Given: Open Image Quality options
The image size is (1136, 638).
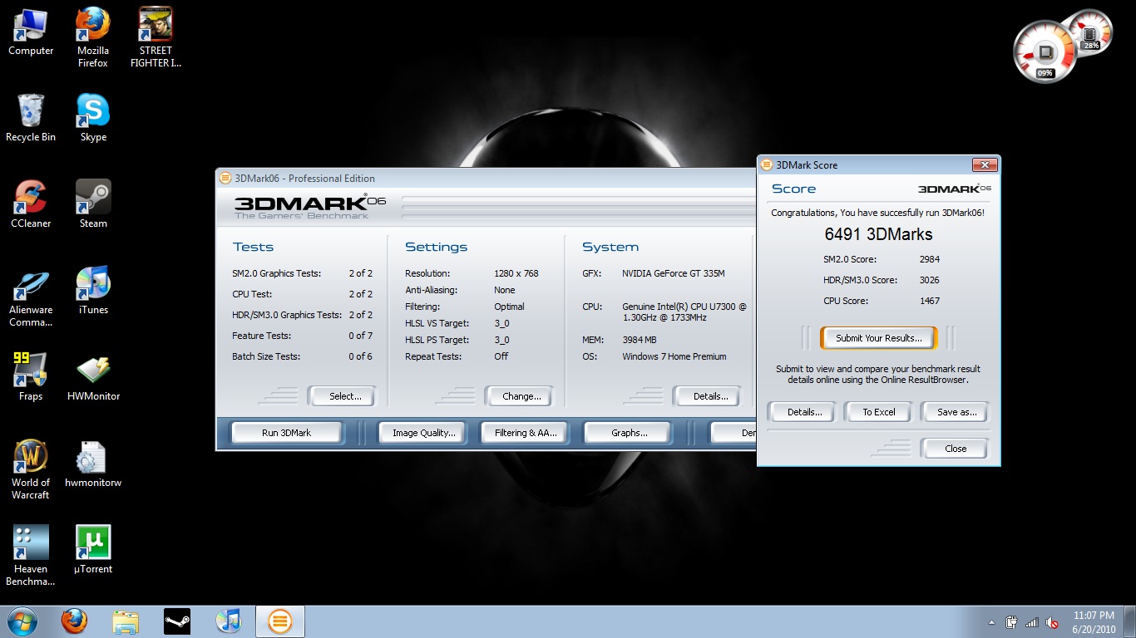Looking at the screenshot, I should point(424,433).
